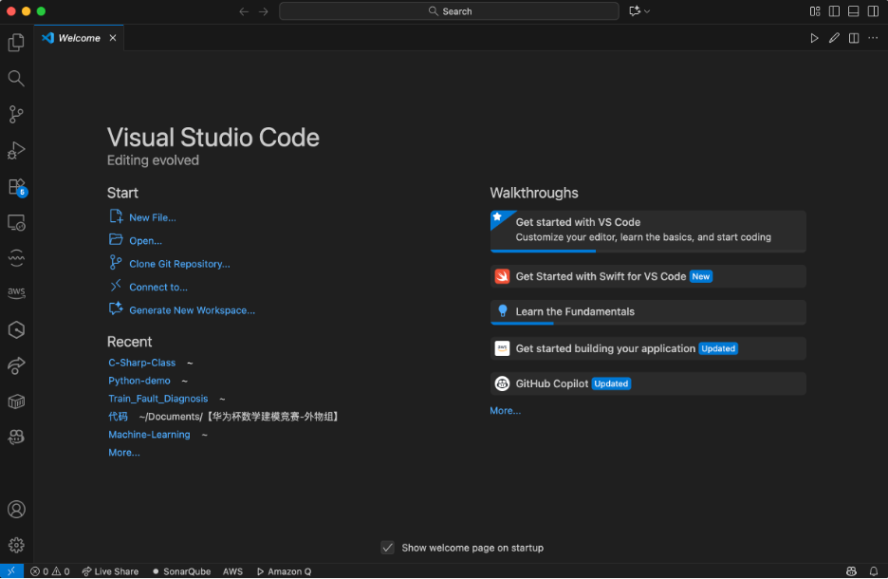The image size is (888, 579).
Task: Click the remote window indicator in status bar
Action: click(11, 571)
